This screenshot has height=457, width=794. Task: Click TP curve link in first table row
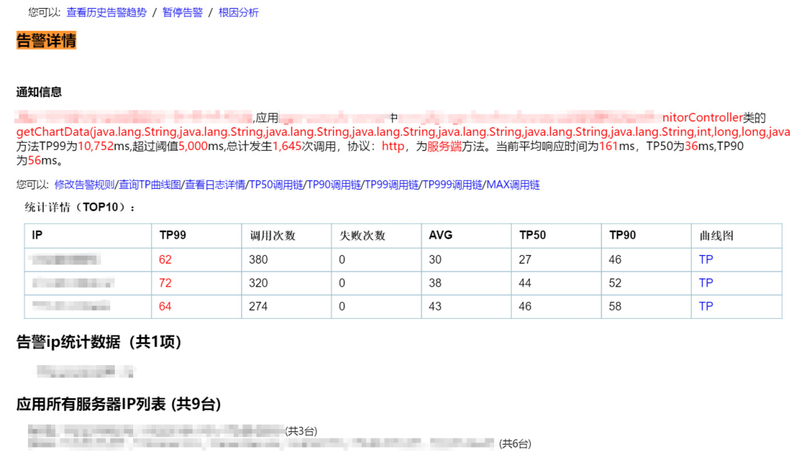pos(705,259)
